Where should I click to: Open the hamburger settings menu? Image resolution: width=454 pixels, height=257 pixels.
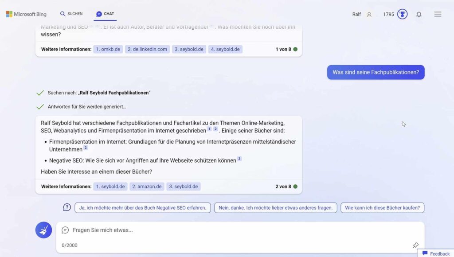coord(438,14)
